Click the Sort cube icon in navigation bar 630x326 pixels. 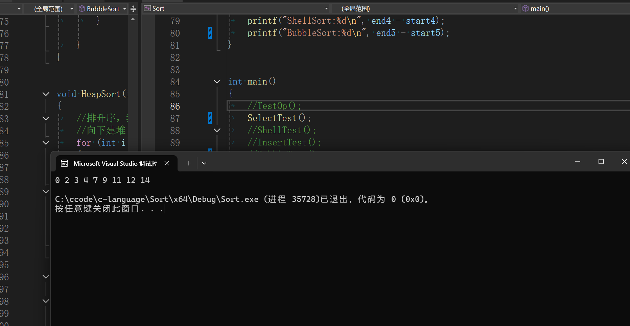[x=147, y=8]
